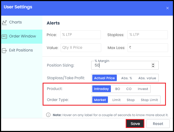
Task: Select Limit order type
Action: pyautogui.click(x=117, y=100)
